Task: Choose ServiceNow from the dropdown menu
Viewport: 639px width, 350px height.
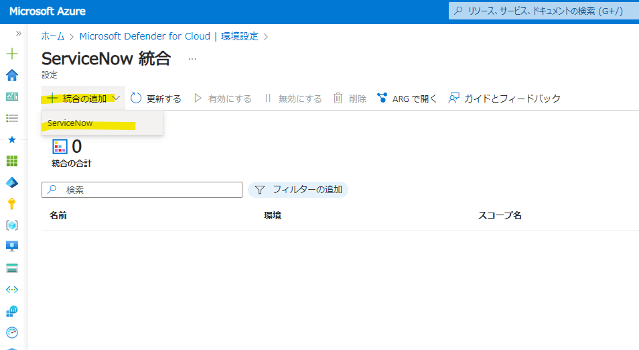Action: [x=102, y=123]
